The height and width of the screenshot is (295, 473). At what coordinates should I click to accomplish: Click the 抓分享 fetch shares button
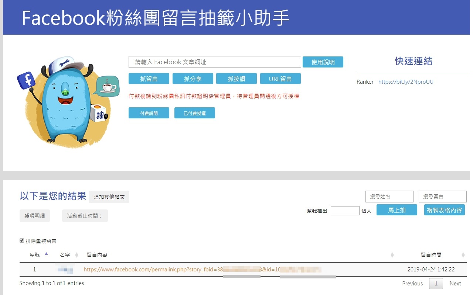(x=193, y=79)
